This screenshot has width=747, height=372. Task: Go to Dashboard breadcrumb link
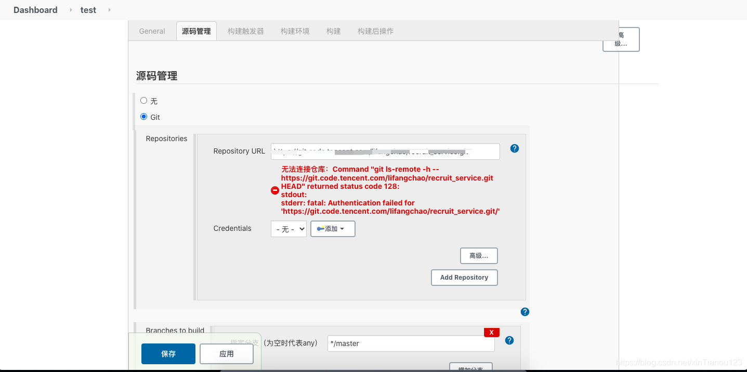pyautogui.click(x=35, y=10)
